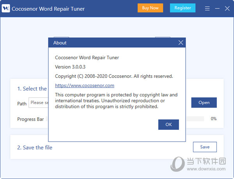The height and width of the screenshot is (179, 234).
Task: Click the 'Progress Bar' label
Action: pos(30,119)
